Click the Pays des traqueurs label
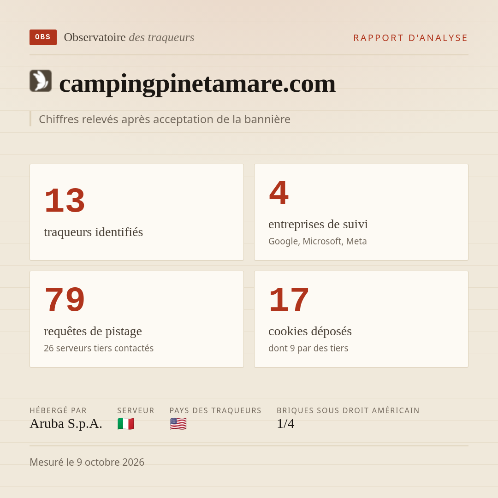 (x=215, y=410)
